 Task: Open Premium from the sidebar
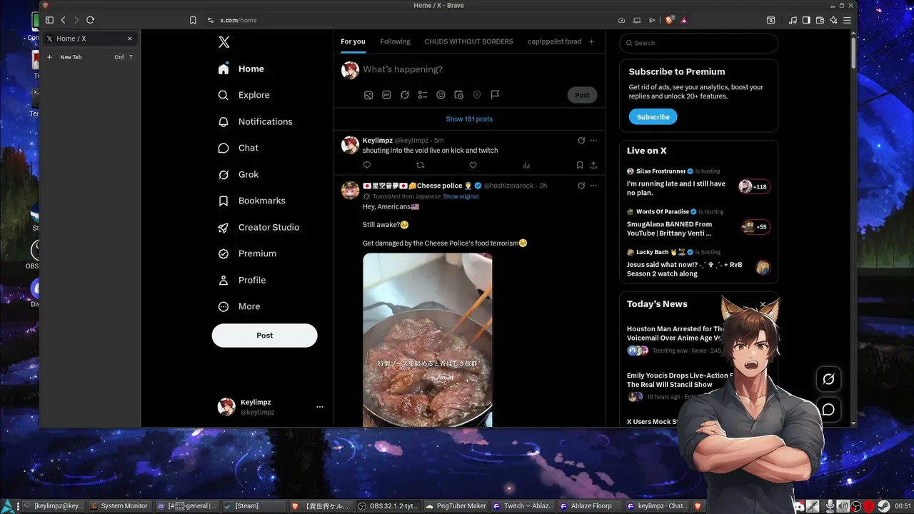click(x=247, y=253)
